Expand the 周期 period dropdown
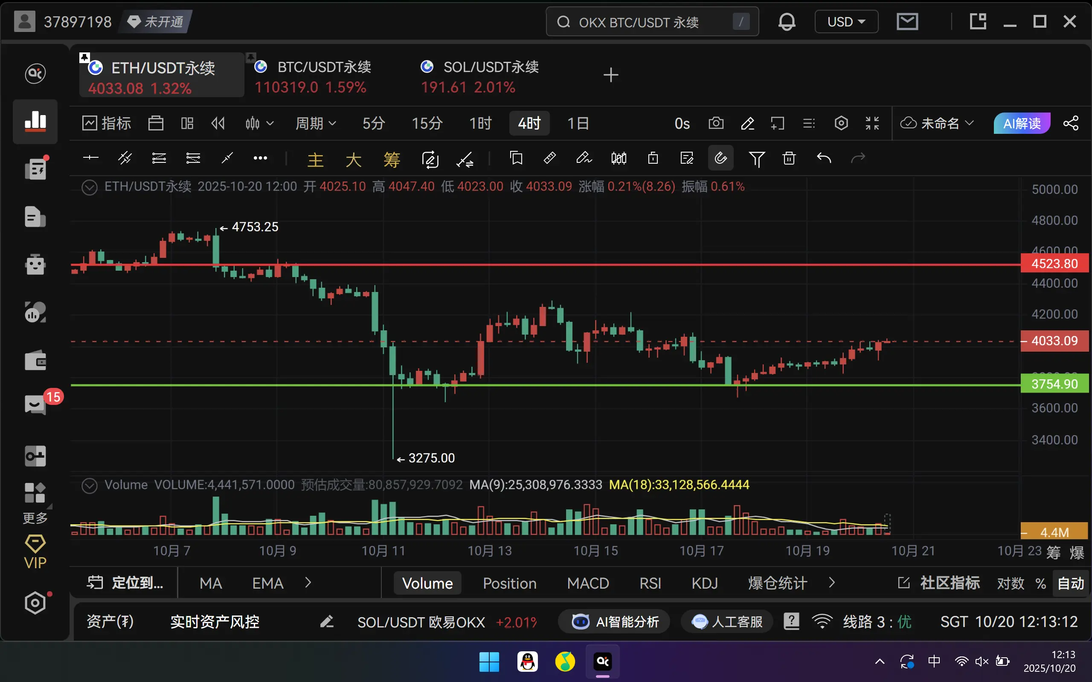 pyautogui.click(x=315, y=123)
